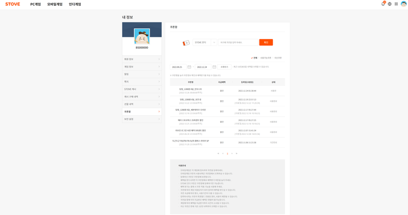Click the coupon ticket icon

pyautogui.click(x=186, y=42)
